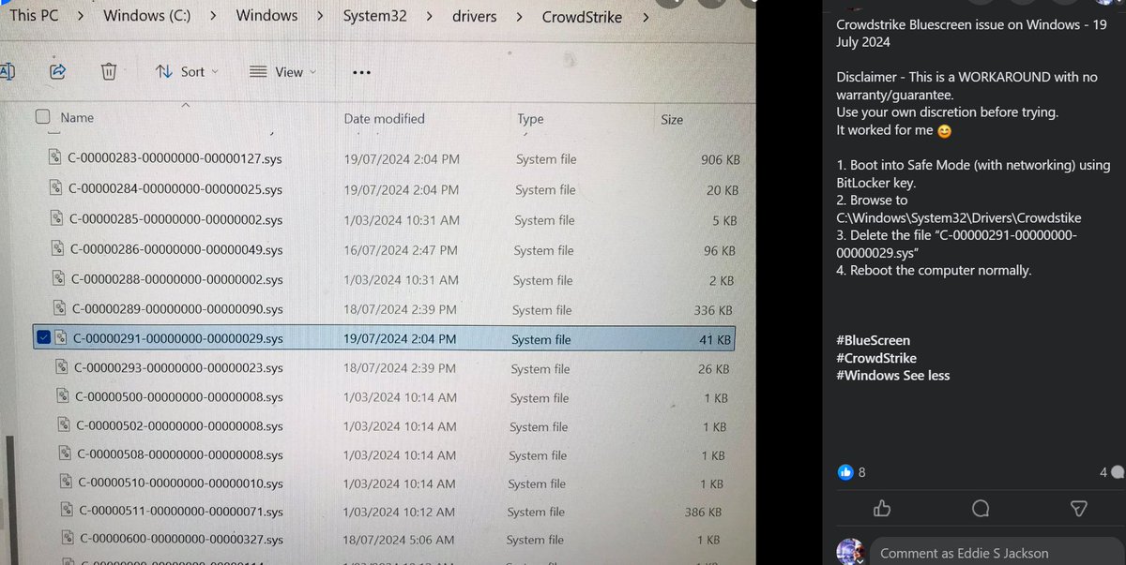This screenshot has width=1126, height=565.
Task: View the 8 like reactions
Action: [852, 473]
